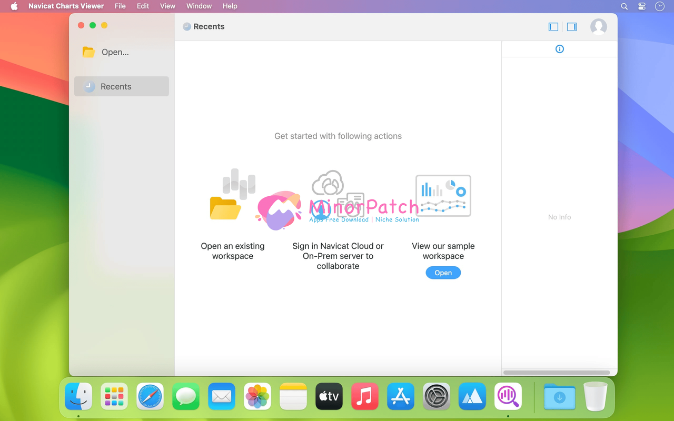Screen dimensions: 674x421
Task: Open Notes from the Dock
Action: pyautogui.click(x=293, y=396)
